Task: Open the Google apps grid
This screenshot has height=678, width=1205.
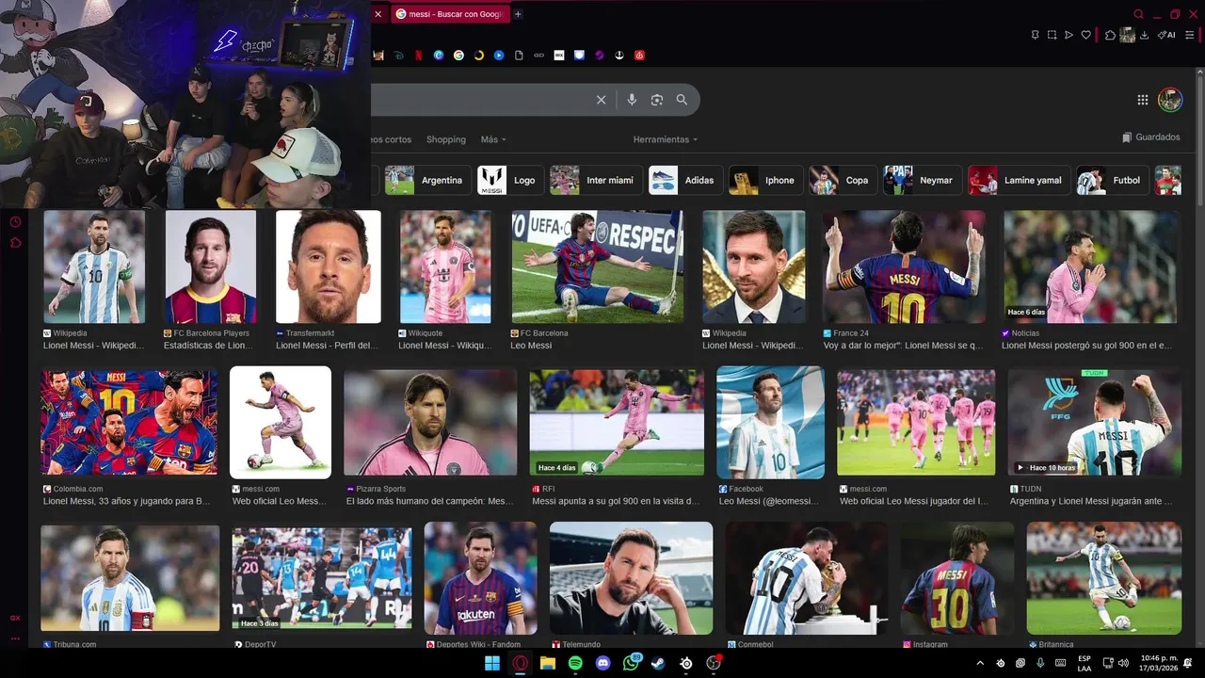Action: (1142, 100)
